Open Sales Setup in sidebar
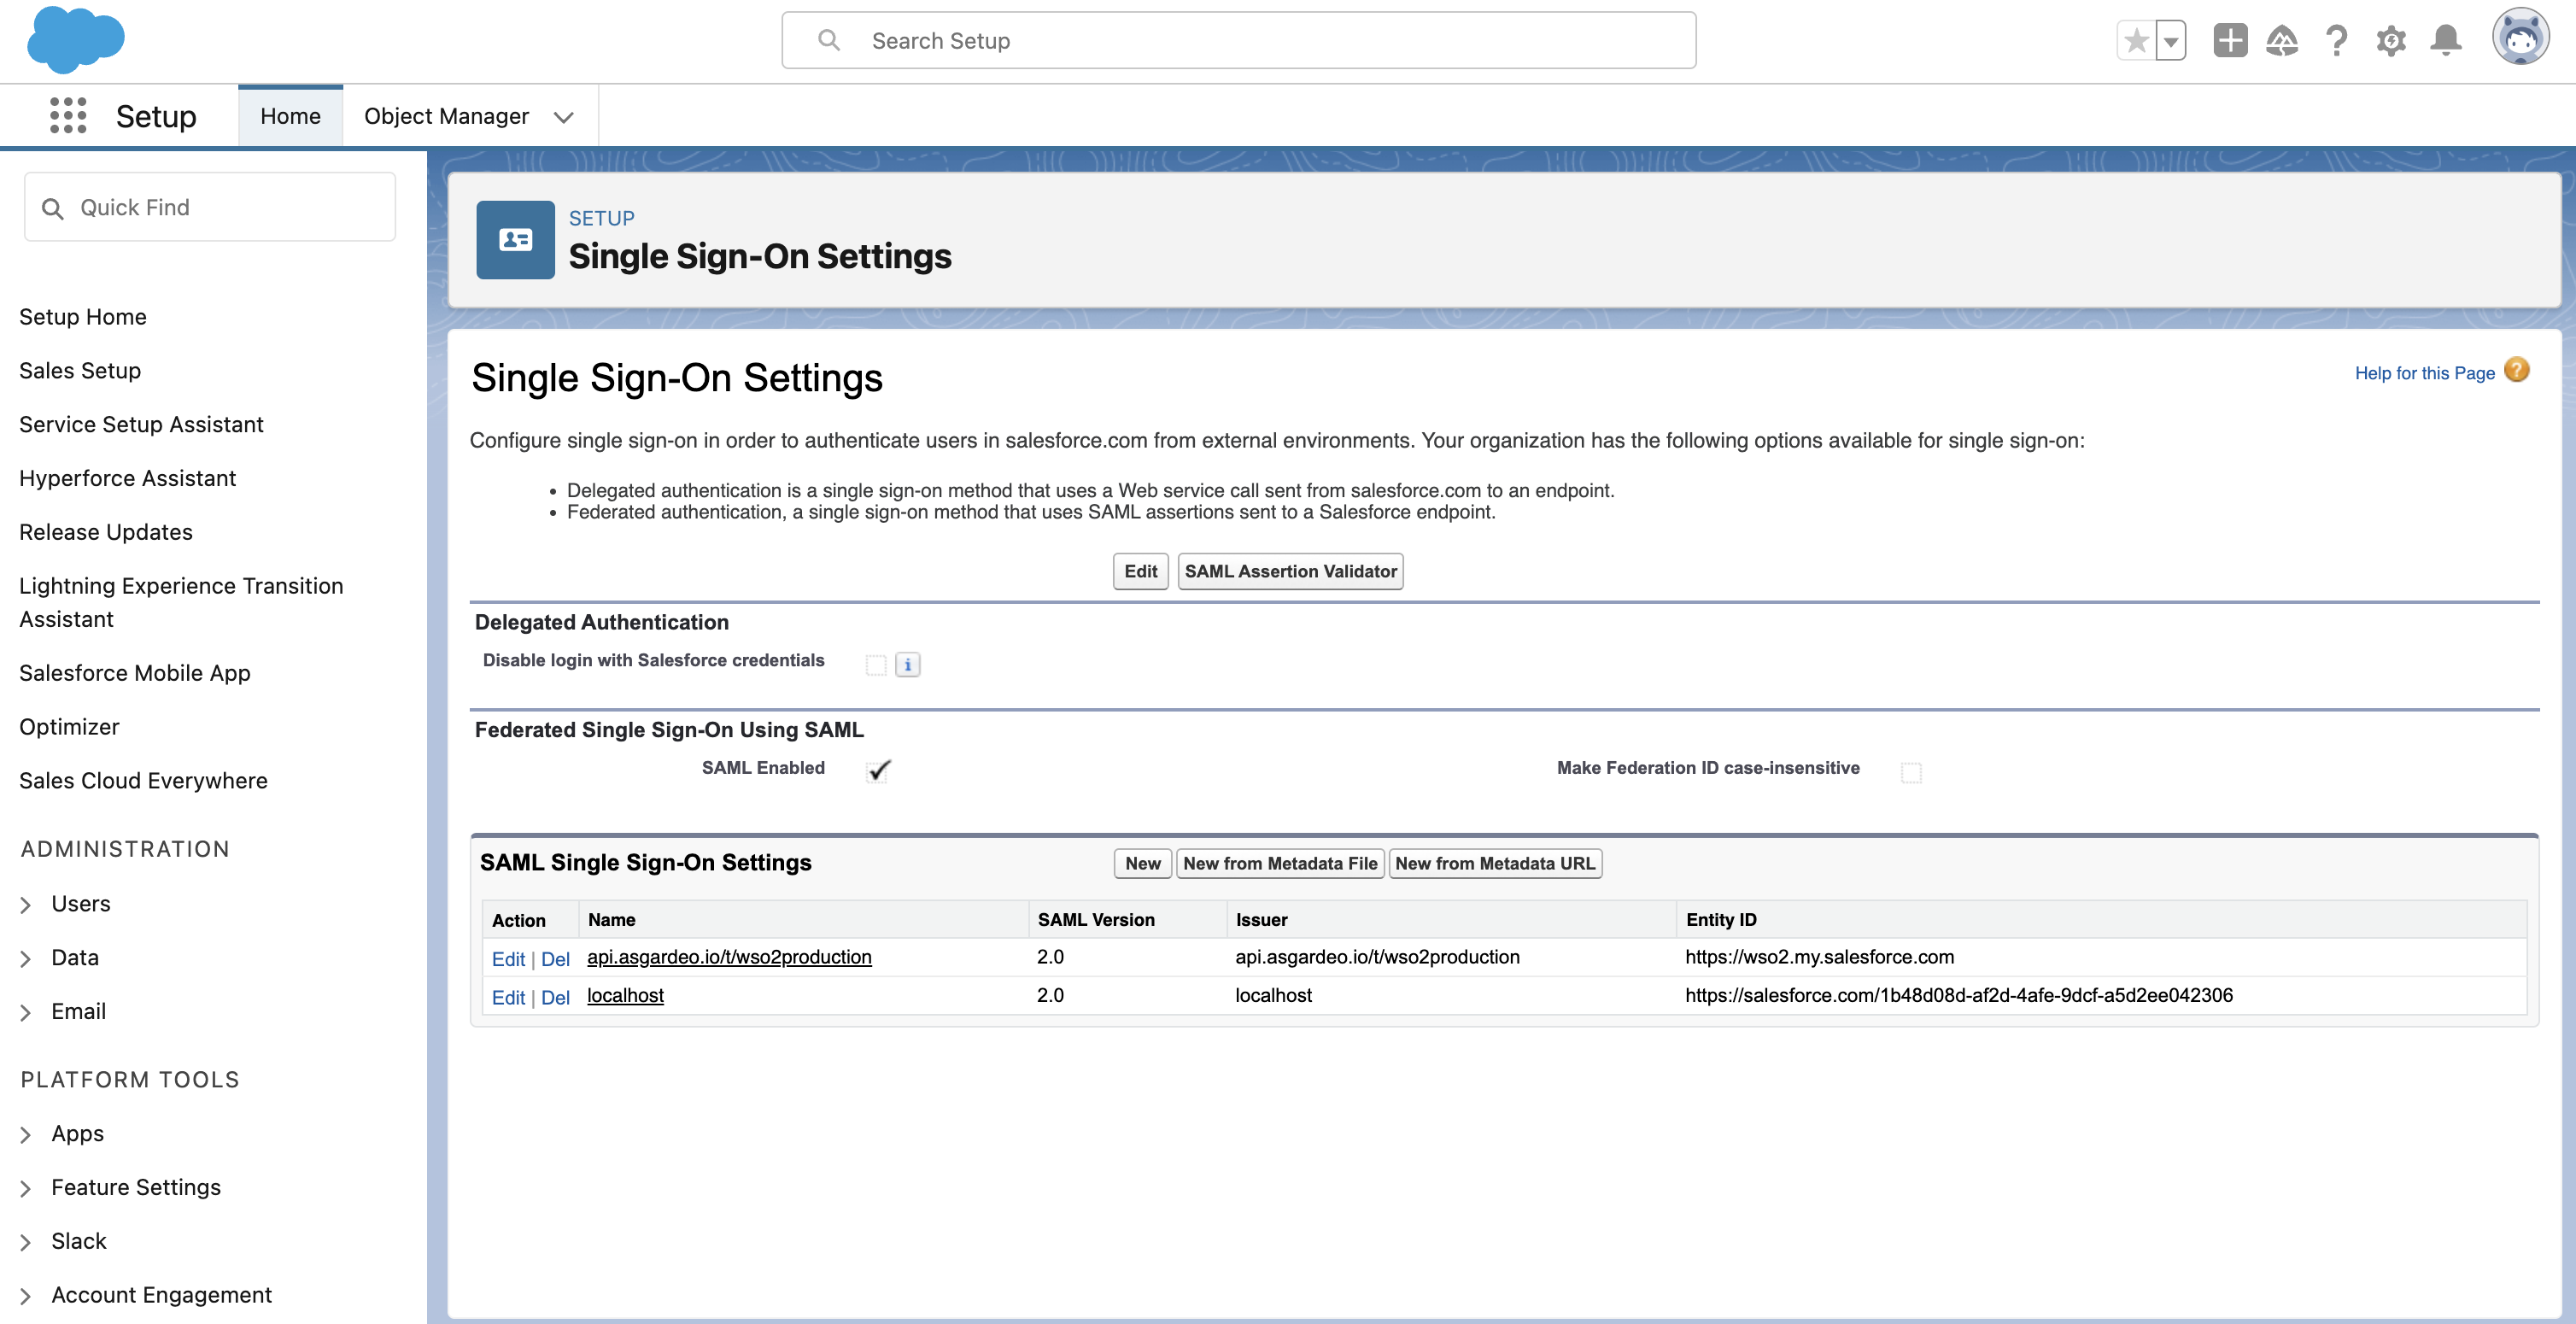 (80, 371)
